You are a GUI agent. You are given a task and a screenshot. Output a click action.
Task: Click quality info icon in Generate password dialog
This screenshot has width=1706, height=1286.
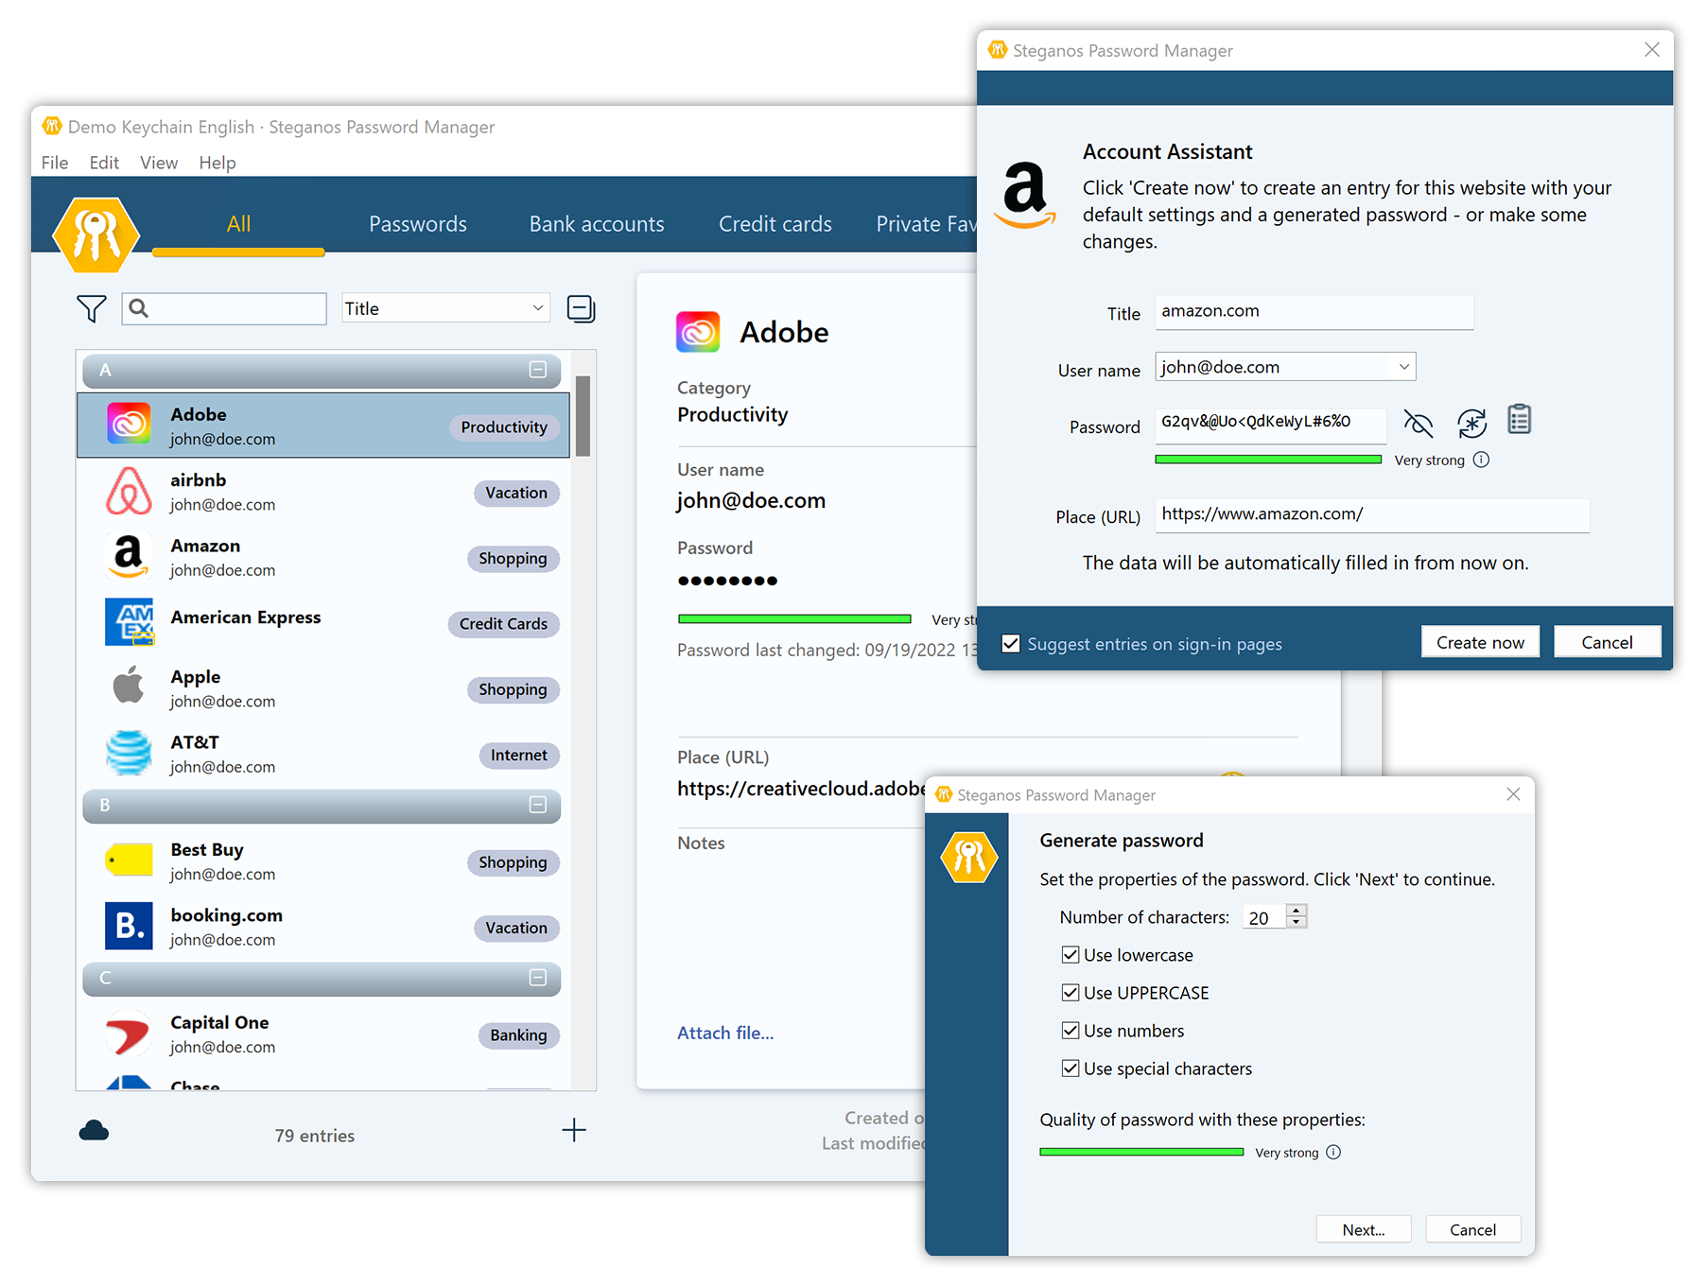pos(1333,1152)
